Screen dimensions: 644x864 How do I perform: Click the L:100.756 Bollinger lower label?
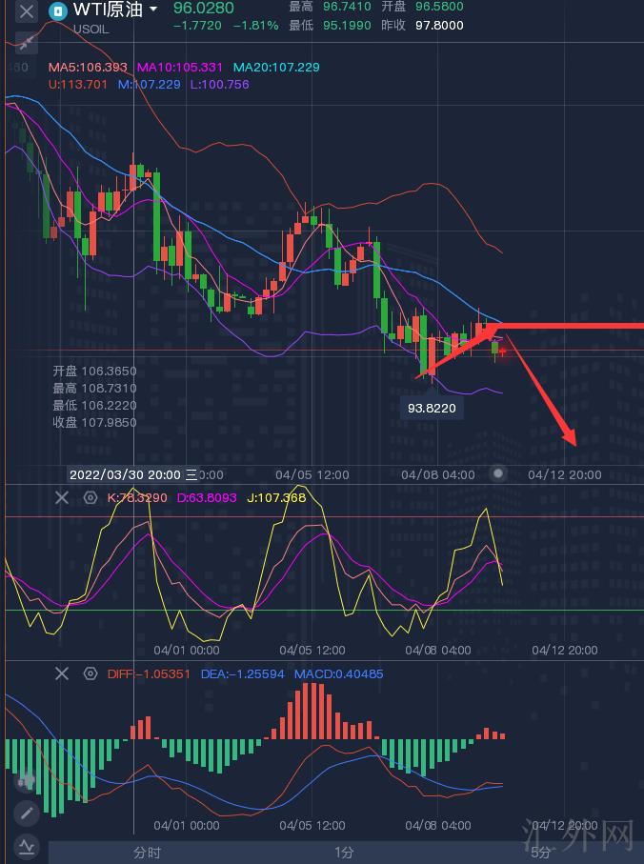point(220,85)
